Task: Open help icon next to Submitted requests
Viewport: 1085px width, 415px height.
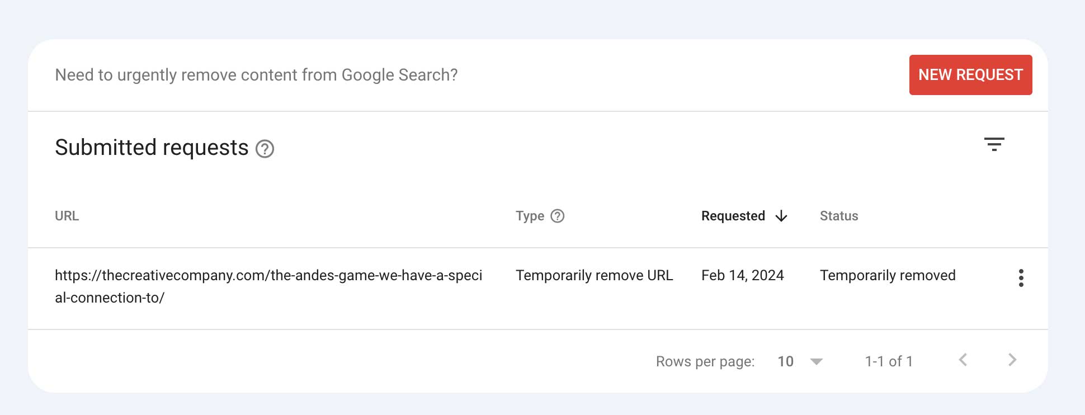Action: (265, 149)
